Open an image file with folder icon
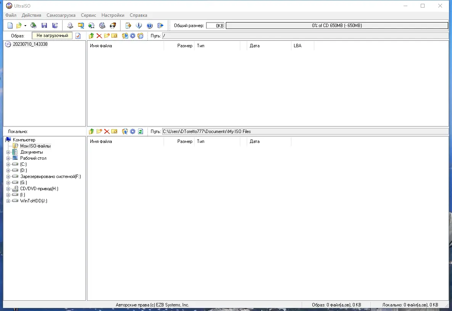This screenshot has width=452, height=311. [19, 26]
